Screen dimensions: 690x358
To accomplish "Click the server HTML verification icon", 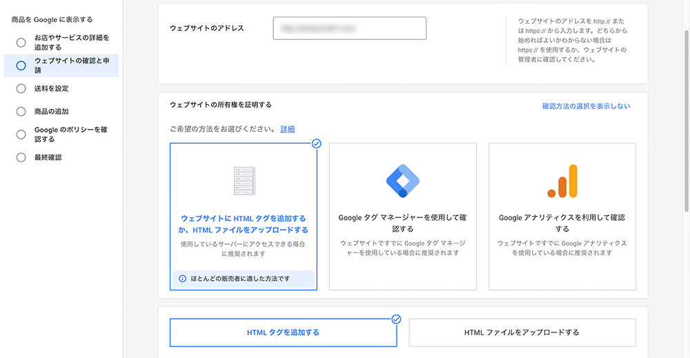I will 244,181.
